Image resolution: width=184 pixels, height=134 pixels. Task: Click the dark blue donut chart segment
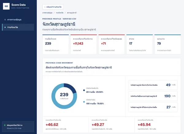tap(70, 88)
